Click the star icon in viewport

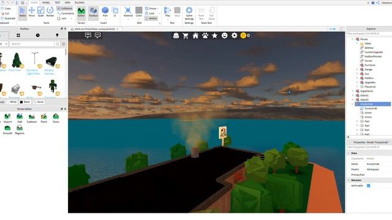tap(214, 35)
